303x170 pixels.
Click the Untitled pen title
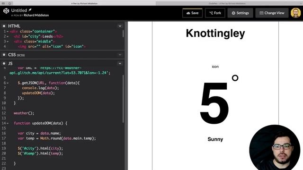[x=19, y=10]
